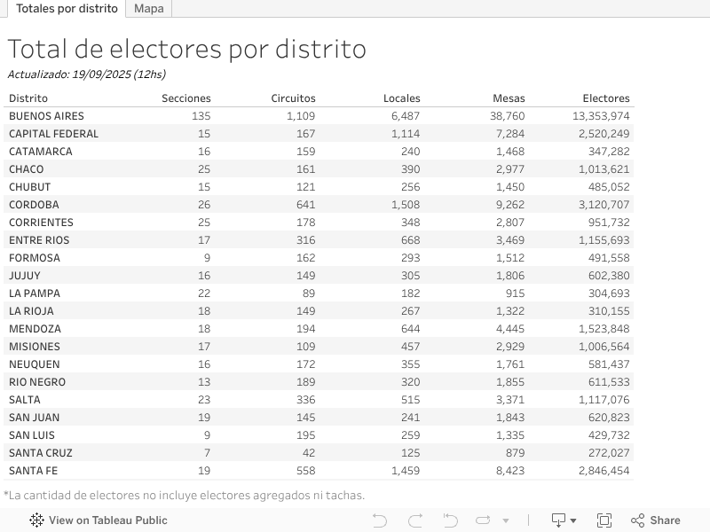Select the SANTA FE electores value

point(603,471)
